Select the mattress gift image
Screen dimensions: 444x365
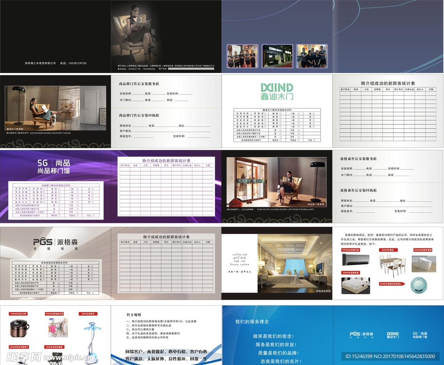[x=356, y=285]
